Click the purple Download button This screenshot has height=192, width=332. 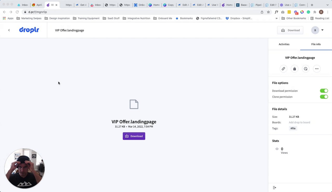click(134, 136)
